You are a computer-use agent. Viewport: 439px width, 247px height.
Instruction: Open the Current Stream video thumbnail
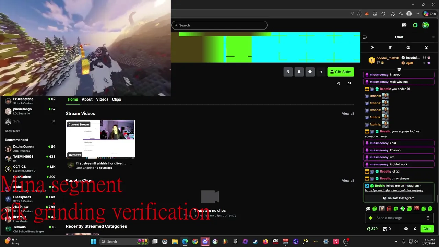point(100,139)
